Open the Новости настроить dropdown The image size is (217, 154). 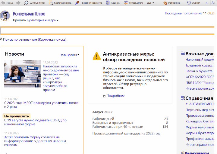point(70,54)
